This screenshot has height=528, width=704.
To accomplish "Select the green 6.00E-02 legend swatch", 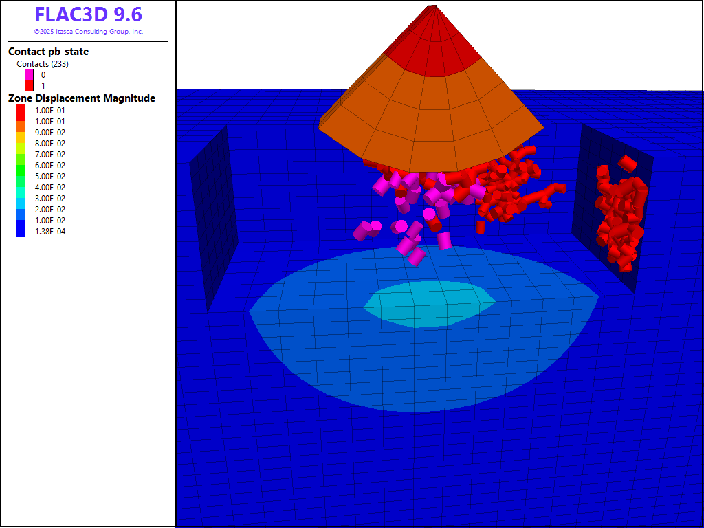I will pyautogui.click(x=21, y=165).
